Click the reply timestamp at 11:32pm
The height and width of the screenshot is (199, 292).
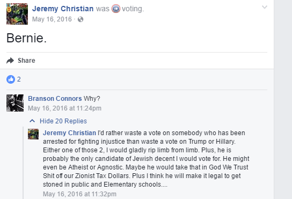tap(79, 194)
